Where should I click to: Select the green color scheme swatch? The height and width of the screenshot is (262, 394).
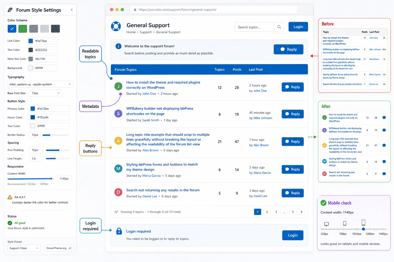coord(23,29)
